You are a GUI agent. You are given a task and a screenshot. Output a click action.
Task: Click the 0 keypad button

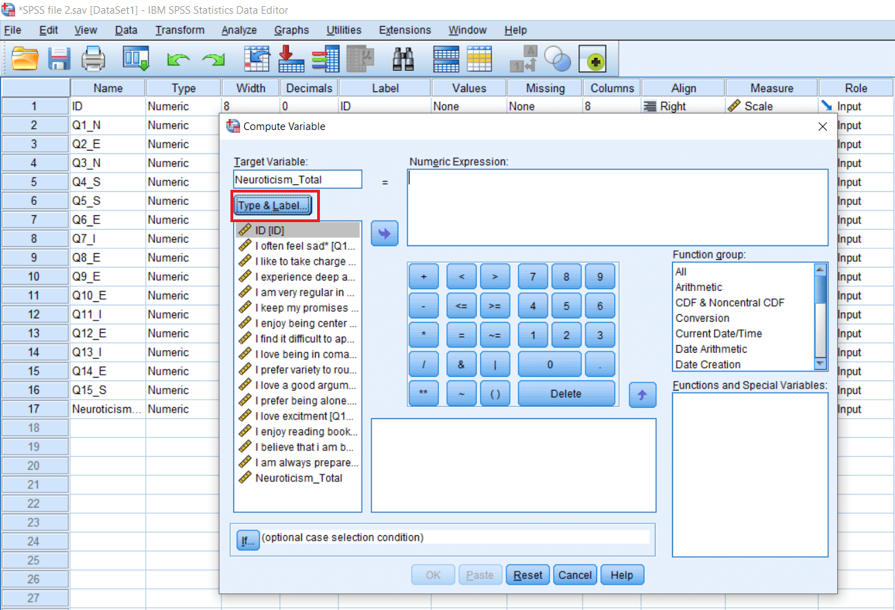point(550,365)
